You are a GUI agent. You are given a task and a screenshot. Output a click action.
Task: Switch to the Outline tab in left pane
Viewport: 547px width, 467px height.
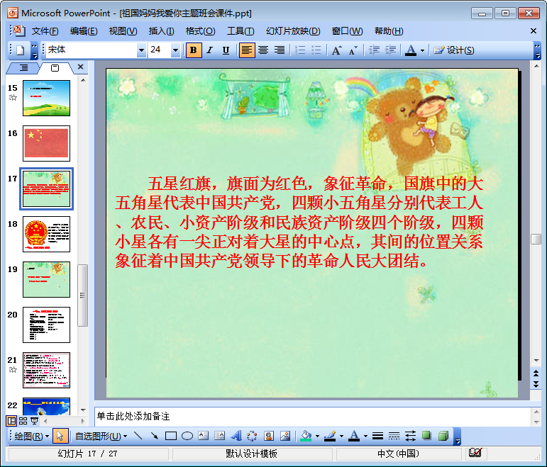pyautogui.click(x=23, y=68)
